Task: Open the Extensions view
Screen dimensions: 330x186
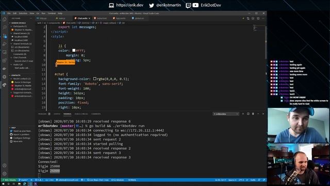Action: tap(5, 60)
